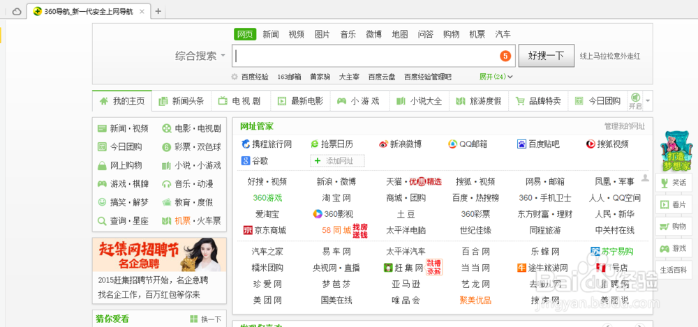The width and height of the screenshot is (698, 327).
Task: Click the 百度云盘 shortcut link
Action: click(x=382, y=77)
